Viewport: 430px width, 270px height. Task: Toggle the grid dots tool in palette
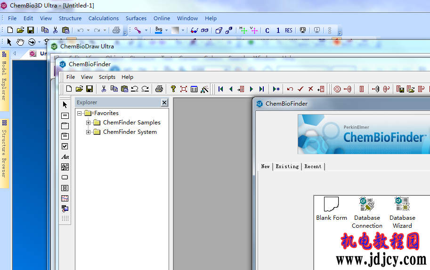[65, 218]
